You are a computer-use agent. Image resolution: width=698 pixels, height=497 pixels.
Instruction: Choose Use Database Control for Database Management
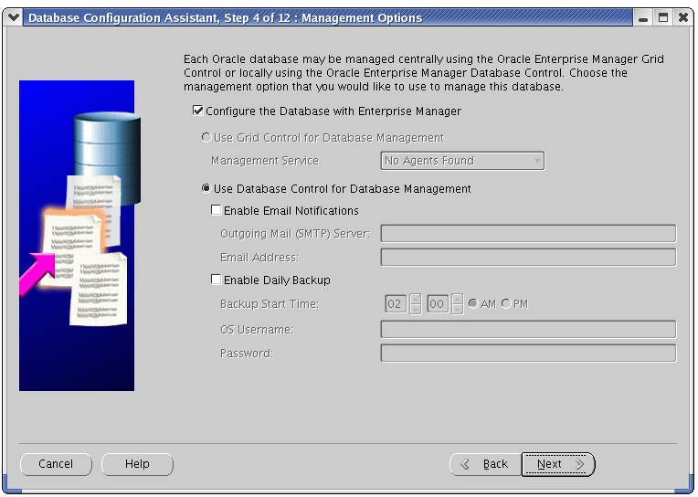[206, 189]
